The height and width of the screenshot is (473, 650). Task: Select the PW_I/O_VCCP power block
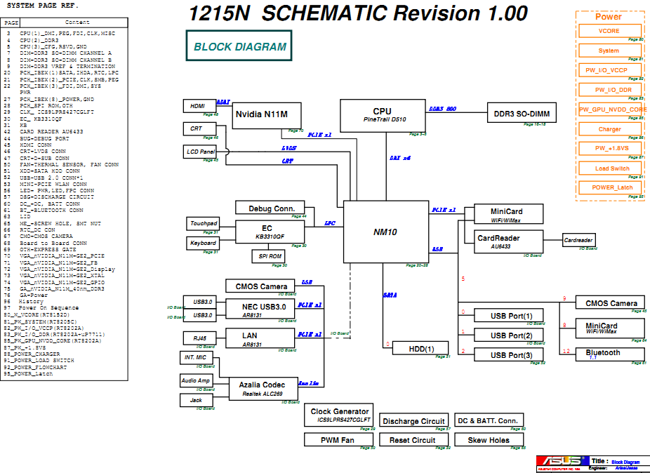point(609,70)
